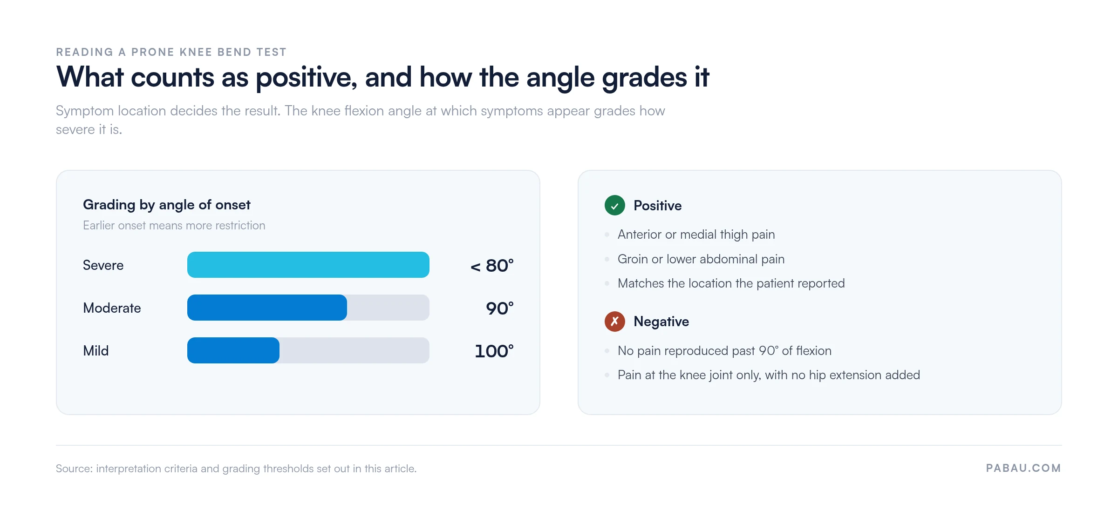Click the green Positive checkmark icon
This screenshot has height=523, width=1118.
click(614, 205)
